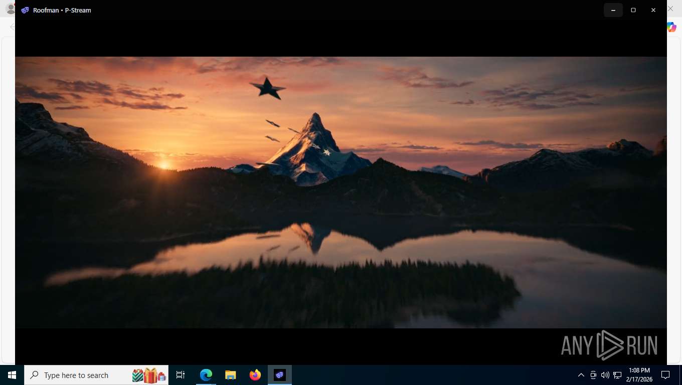
Task: Select the P-Stream taskbar button
Action: tap(280, 375)
